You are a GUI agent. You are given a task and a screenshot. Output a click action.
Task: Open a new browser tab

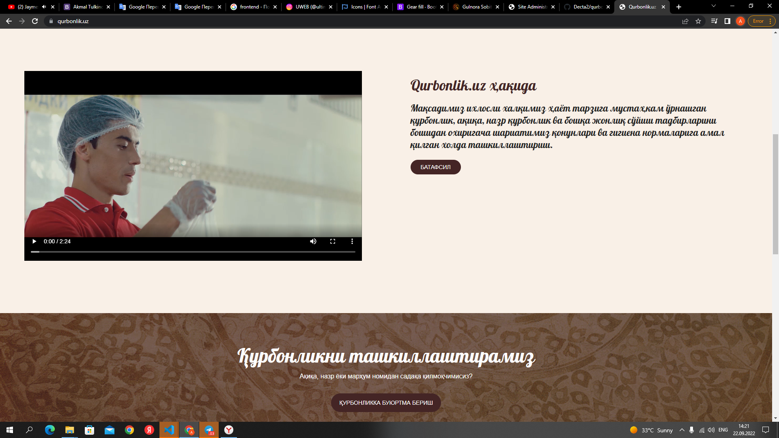[x=679, y=7]
